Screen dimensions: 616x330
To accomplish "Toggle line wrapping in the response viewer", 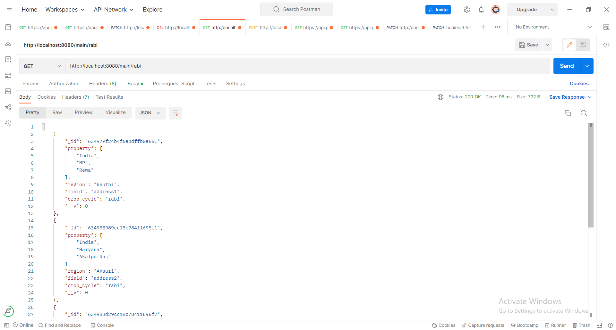I will coord(175,113).
